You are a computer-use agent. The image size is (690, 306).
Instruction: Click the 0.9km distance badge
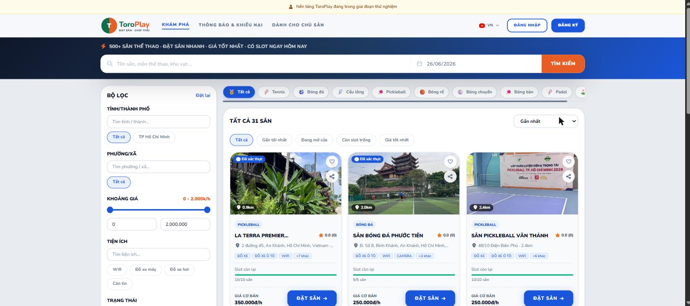246,207
